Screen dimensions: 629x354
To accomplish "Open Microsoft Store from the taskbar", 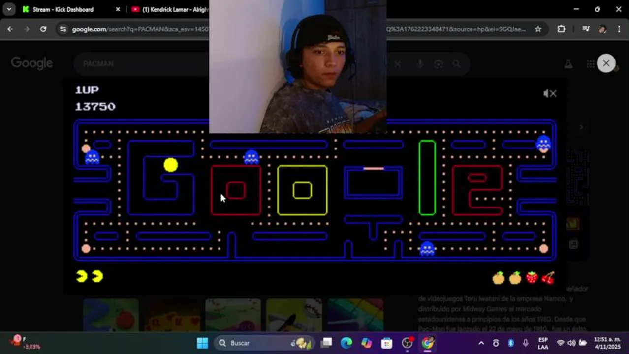I will (387, 343).
